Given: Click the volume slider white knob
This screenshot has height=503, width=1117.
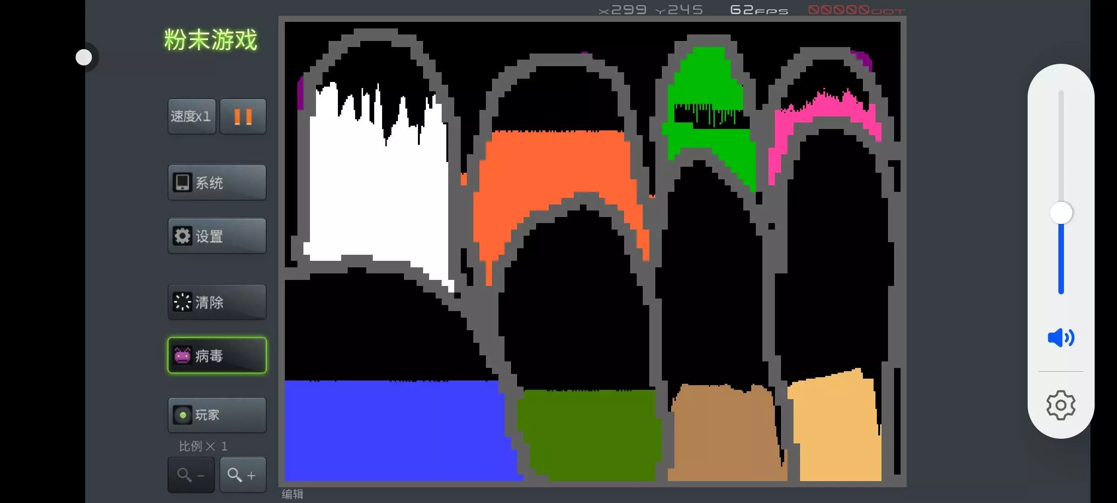Looking at the screenshot, I should tap(1061, 213).
